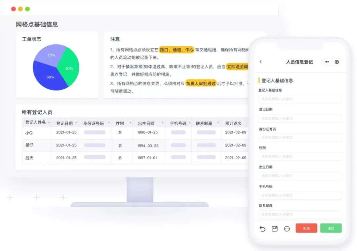Viewport: 357px width, 251px height.
Task: Open the 联系邮箱 column filter arrow
Action: 218,123
